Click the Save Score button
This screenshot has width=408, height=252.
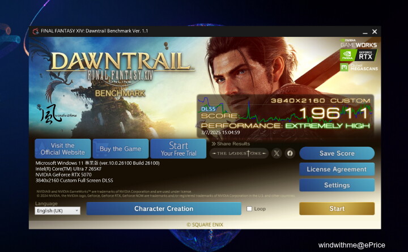pos(337,153)
